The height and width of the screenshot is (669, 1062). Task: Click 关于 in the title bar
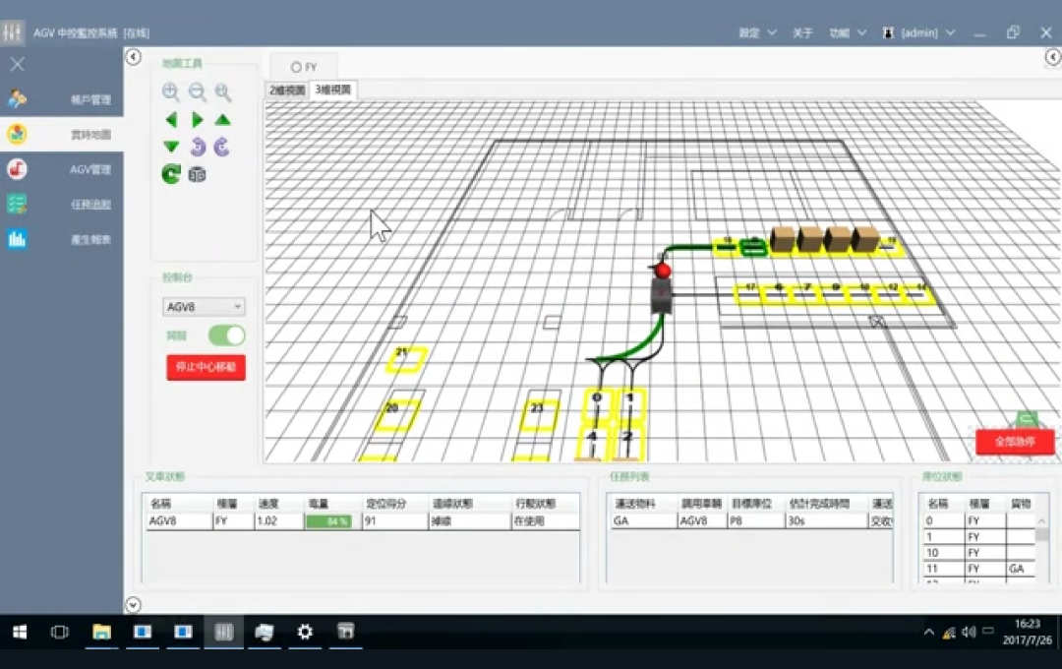(802, 31)
